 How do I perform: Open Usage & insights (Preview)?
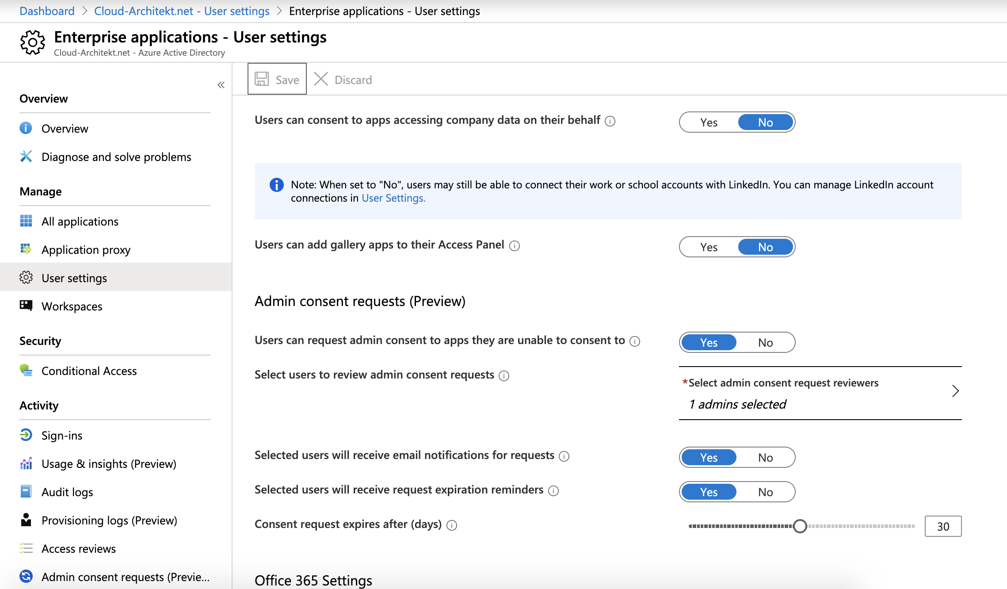[115, 463]
